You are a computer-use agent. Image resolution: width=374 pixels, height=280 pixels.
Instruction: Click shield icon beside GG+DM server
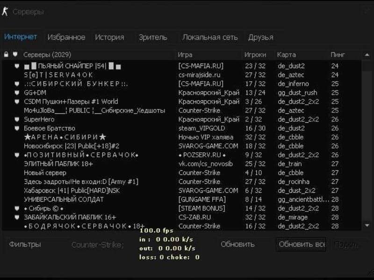pos(17,92)
